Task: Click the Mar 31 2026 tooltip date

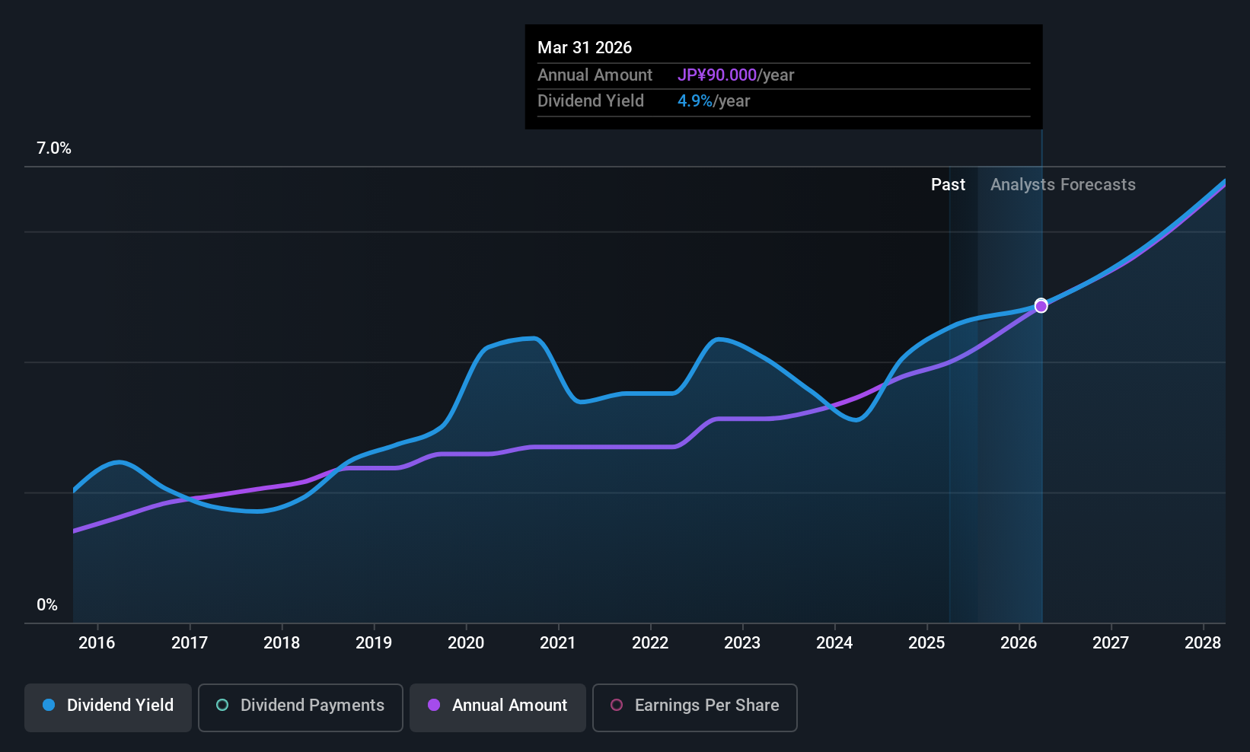Action: [x=585, y=47]
